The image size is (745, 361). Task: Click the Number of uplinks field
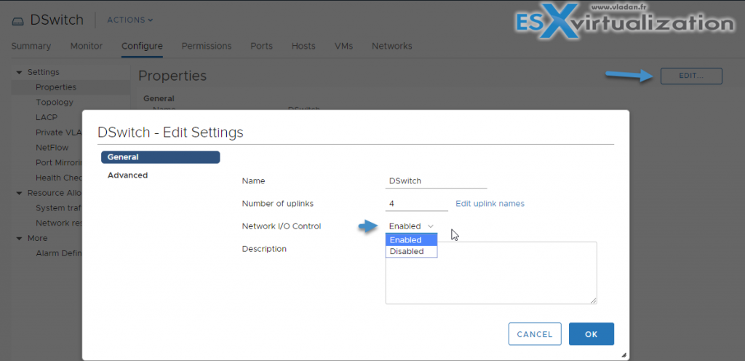416,204
